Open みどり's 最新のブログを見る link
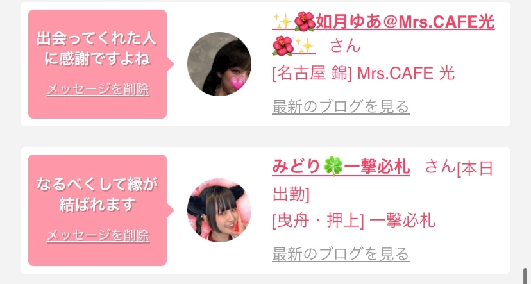The width and height of the screenshot is (531, 284). (341, 254)
